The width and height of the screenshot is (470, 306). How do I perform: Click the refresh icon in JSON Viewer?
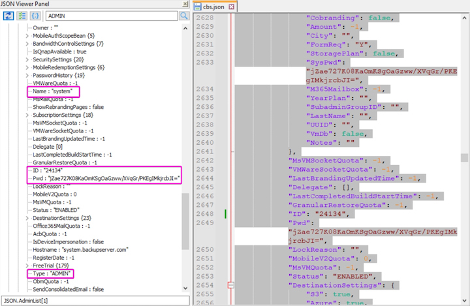8,16
